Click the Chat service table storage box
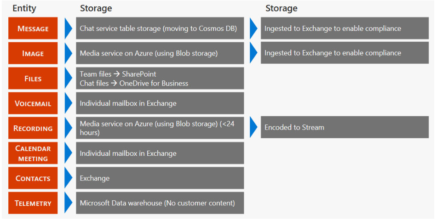Screen dimensions: 437x221 (x=160, y=28)
